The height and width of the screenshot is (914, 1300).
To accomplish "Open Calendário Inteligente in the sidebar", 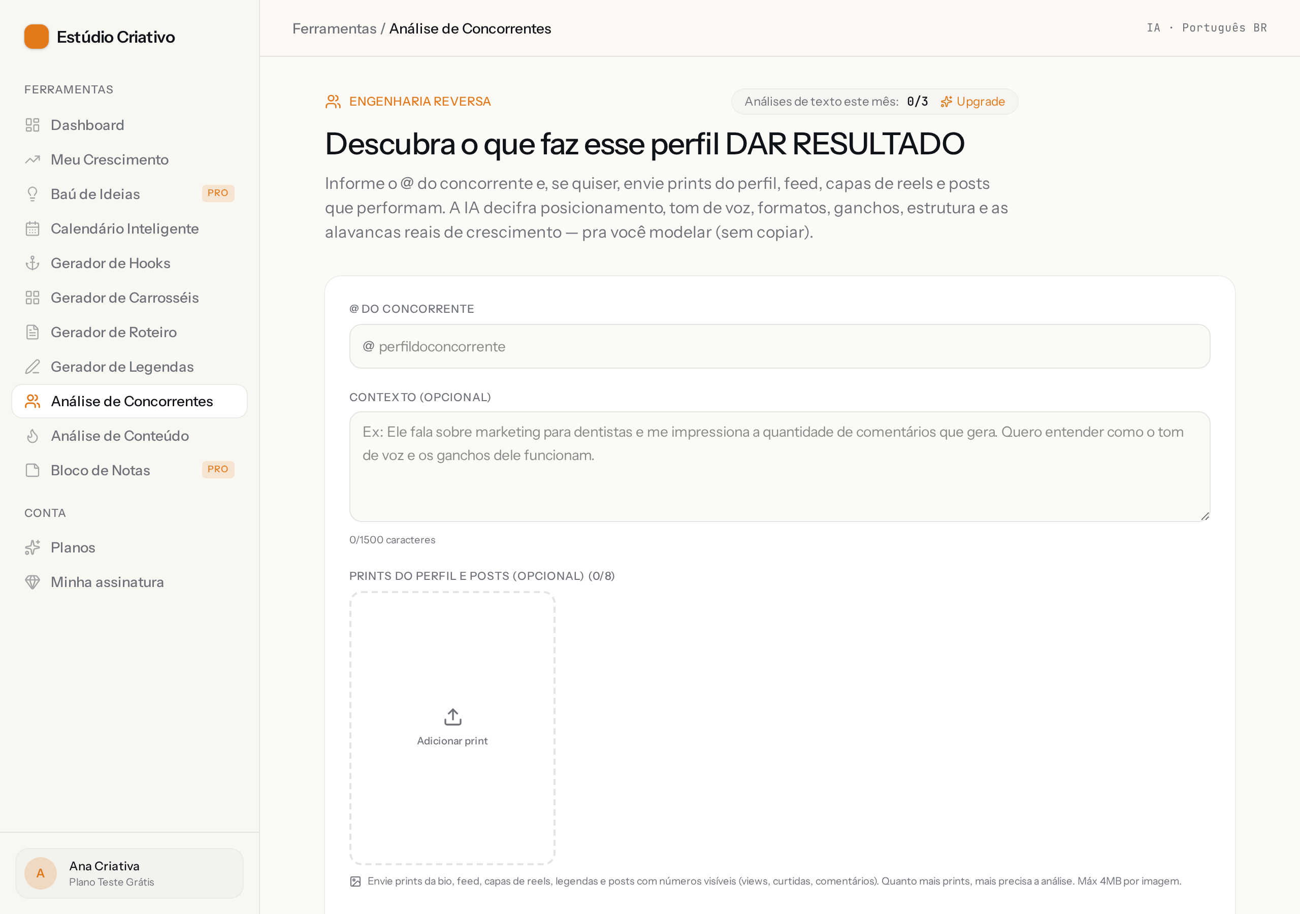I will (129, 229).
